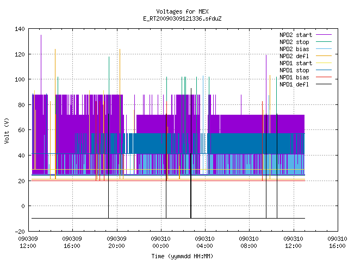Click the y-axis tick label 120
Viewport: 348px width, 261px height.
point(20,54)
